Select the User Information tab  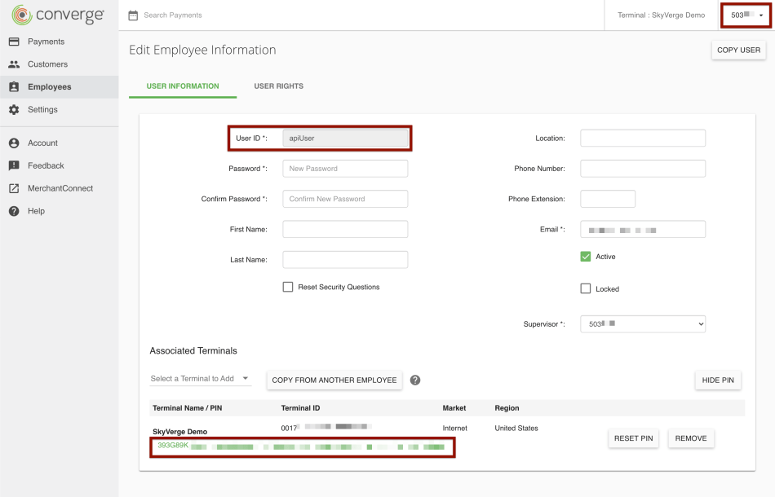point(183,85)
